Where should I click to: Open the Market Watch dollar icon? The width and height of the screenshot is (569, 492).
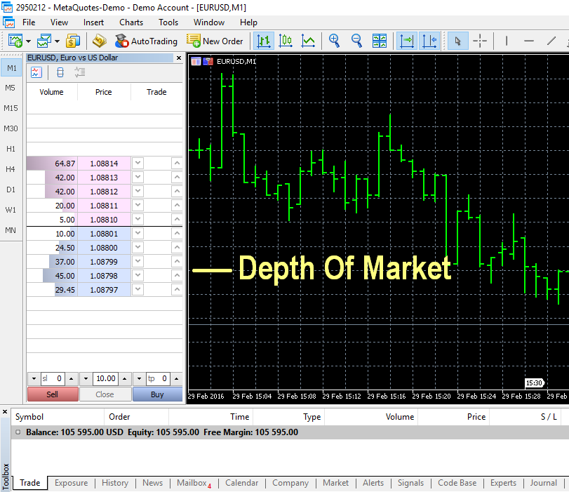pos(73,41)
